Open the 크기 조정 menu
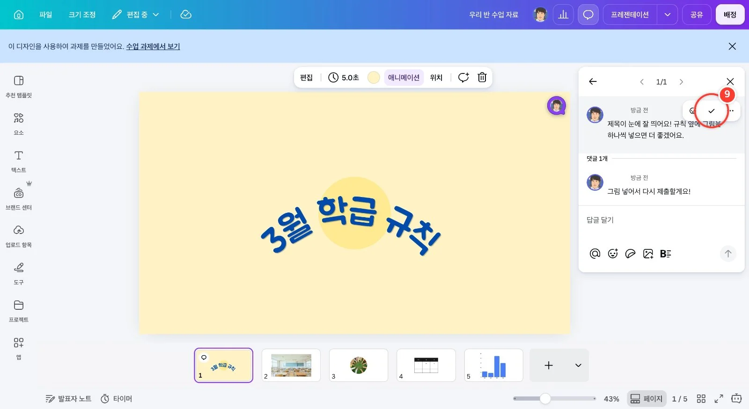 coord(82,15)
